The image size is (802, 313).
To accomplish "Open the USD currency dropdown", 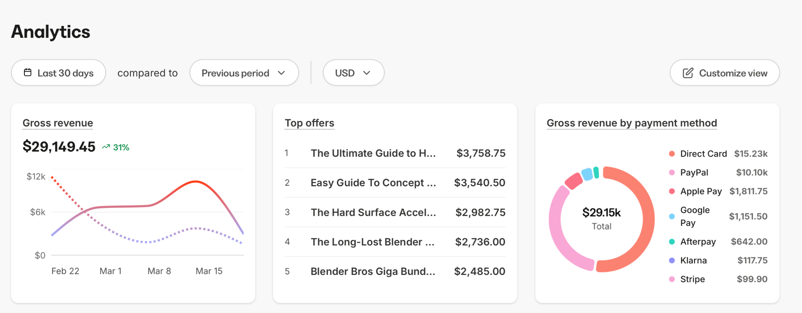I will (353, 73).
